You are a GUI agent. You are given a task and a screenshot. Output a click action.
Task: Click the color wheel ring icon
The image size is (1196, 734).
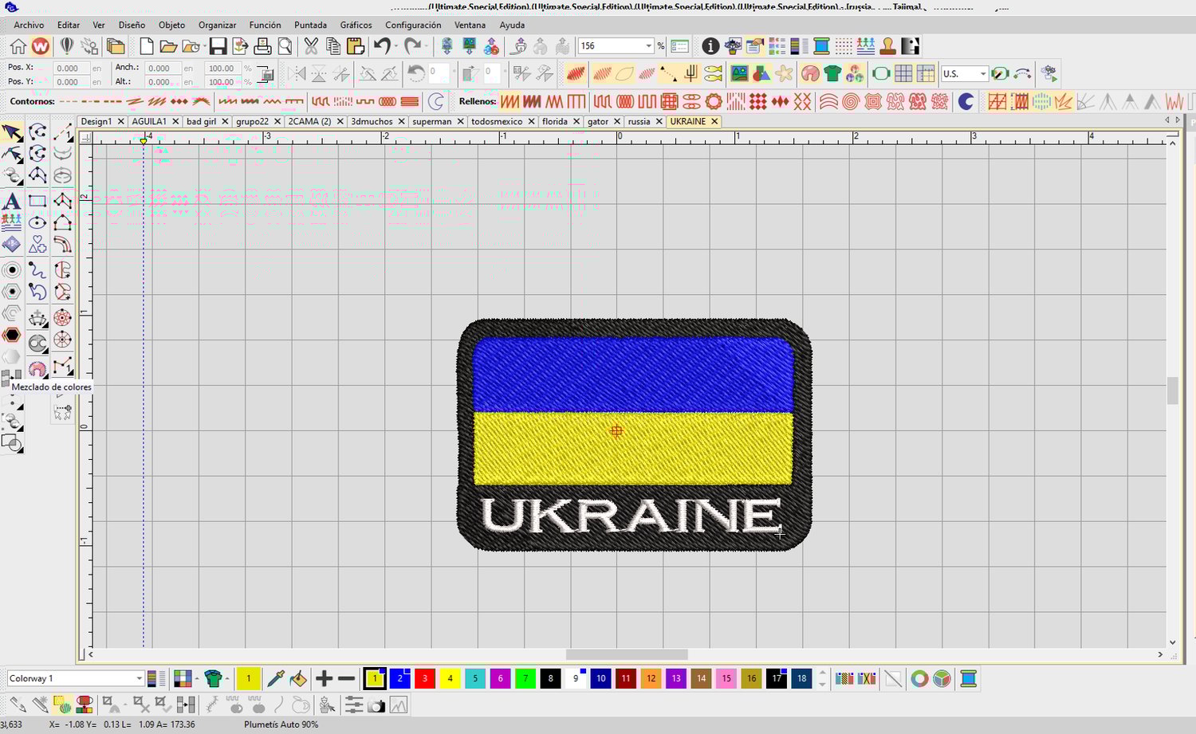pyautogui.click(x=919, y=679)
